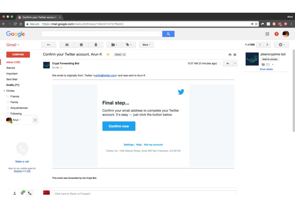This screenshot has width=295, height=209.
Task: Open the message options dropdown next to reply
Action: (x=235, y=63)
